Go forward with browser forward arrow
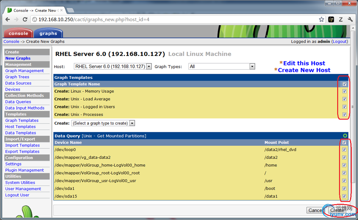Image resolution: width=358 pixels, height=220 pixels. click(x=16, y=20)
